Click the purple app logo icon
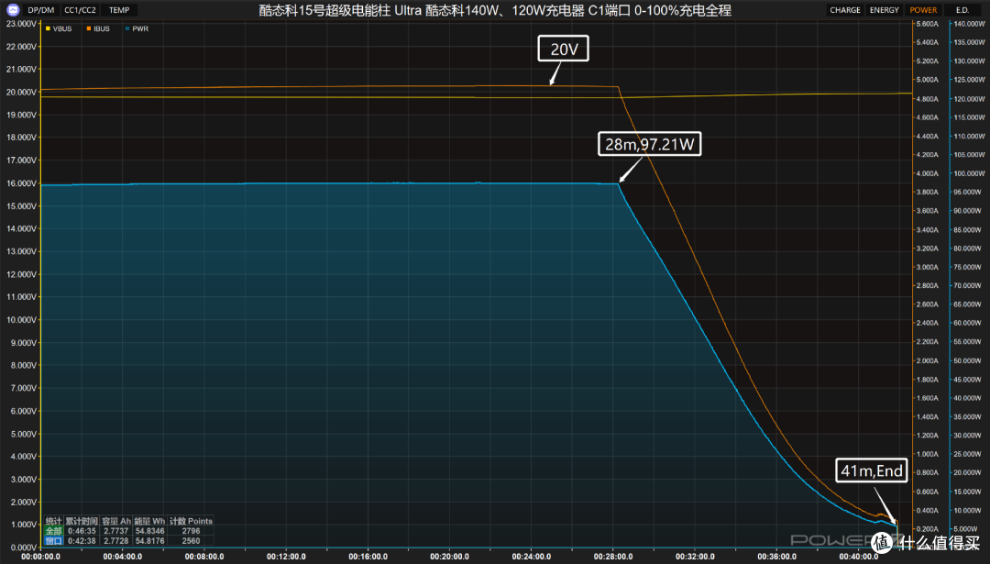This screenshot has height=564, width=990. pos(13,10)
